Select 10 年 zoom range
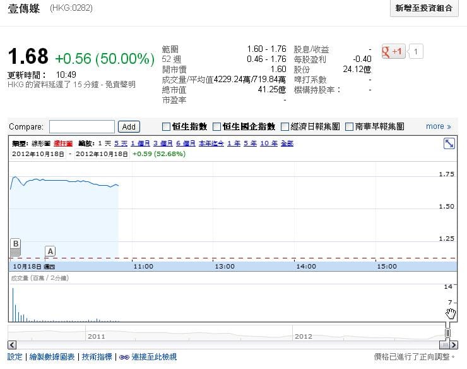This screenshot has height=369, width=467. pos(269,143)
